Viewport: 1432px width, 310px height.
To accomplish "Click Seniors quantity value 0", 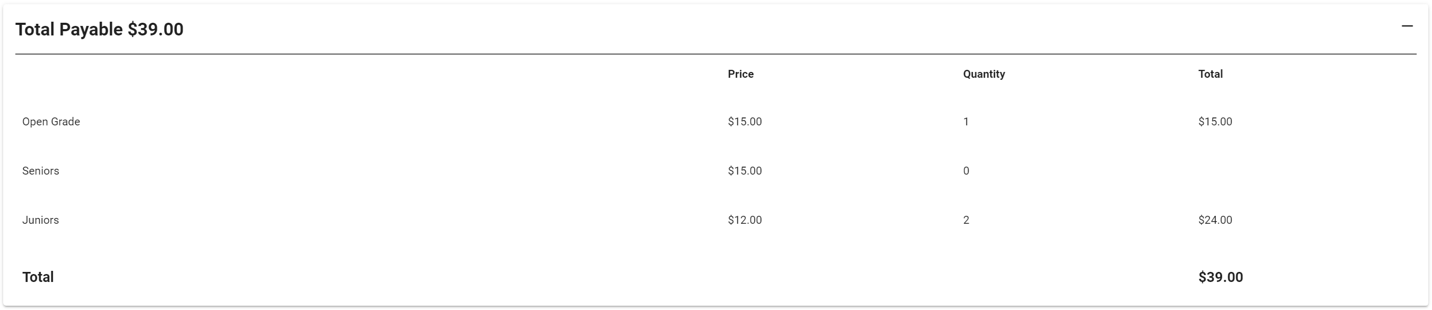I will tap(966, 171).
